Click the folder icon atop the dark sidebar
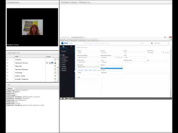The height and width of the screenshot is (133, 178). (x=63, y=47)
